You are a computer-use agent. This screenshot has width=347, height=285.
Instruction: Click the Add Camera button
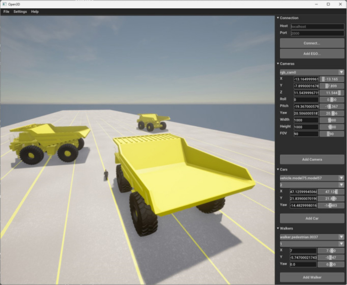click(x=312, y=159)
